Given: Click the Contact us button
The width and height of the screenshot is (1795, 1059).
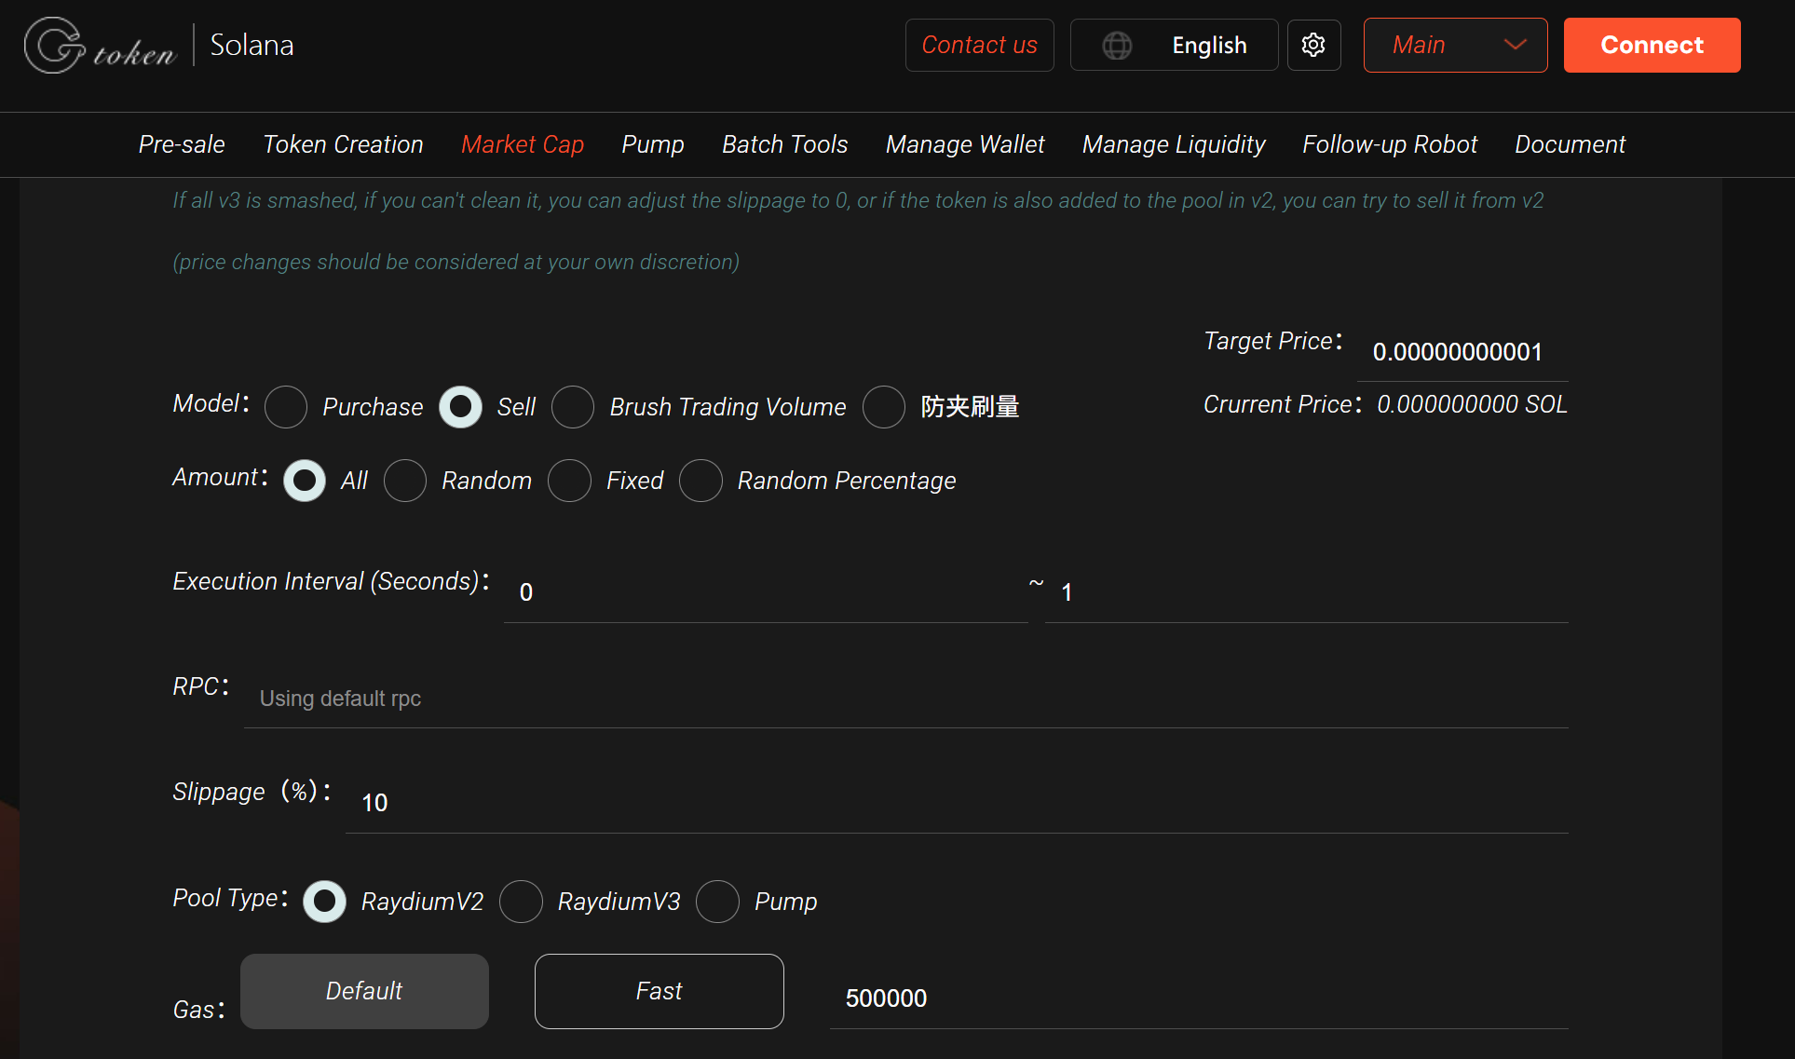Looking at the screenshot, I should (979, 45).
